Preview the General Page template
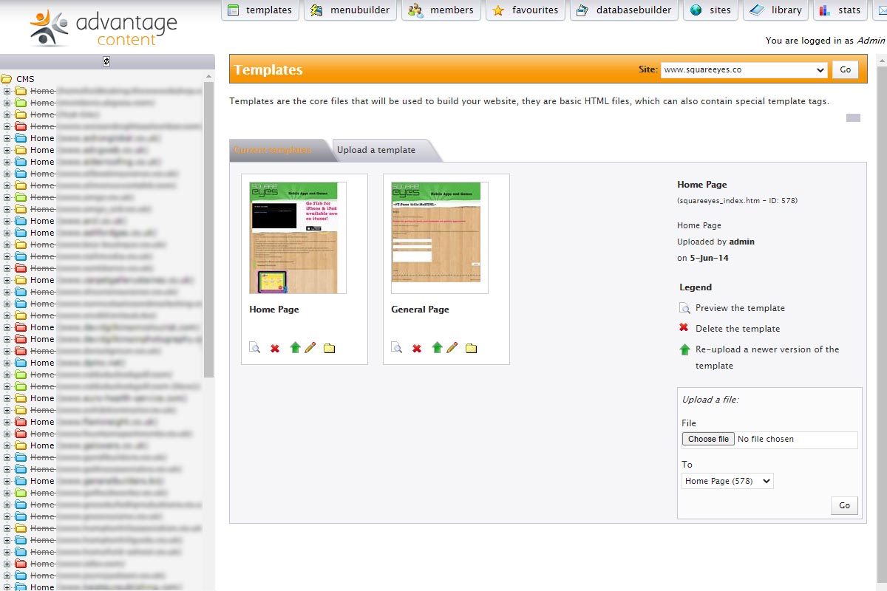The height and width of the screenshot is (591, 887). pyautogui.click(x=396, y=348)
